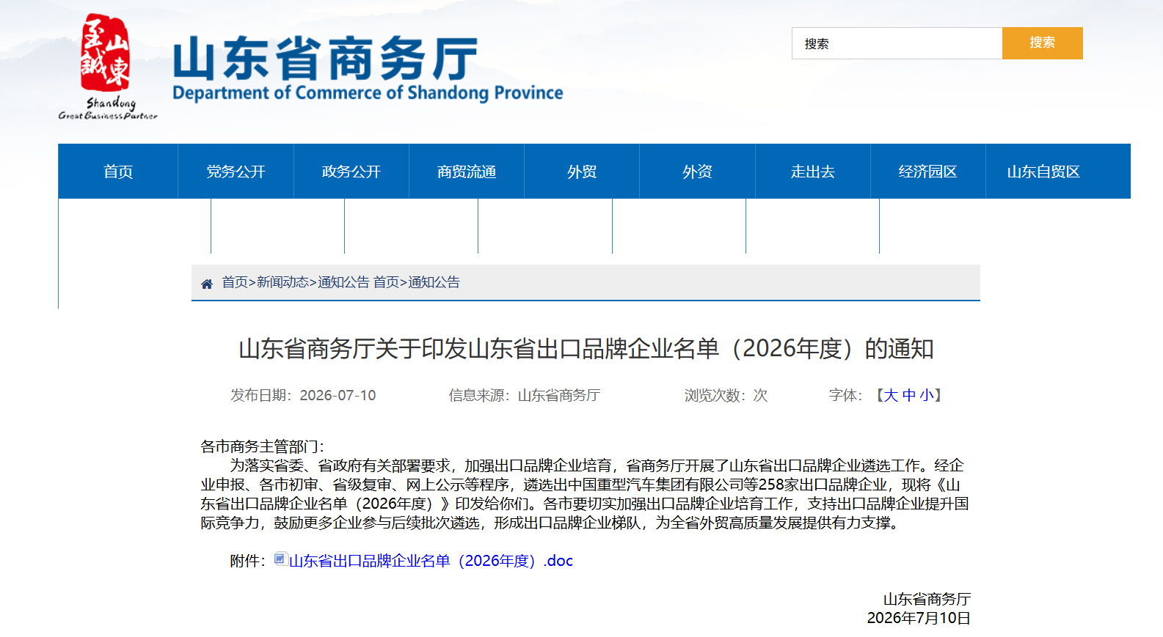
Task: Click Department of Commerce of Shandong Province text
Action: pos(368,93)
